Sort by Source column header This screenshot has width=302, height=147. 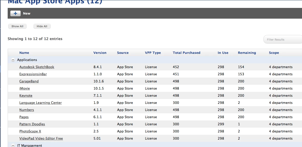pos(123,53)
